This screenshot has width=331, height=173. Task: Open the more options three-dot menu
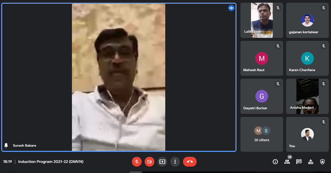coord(175,162)
